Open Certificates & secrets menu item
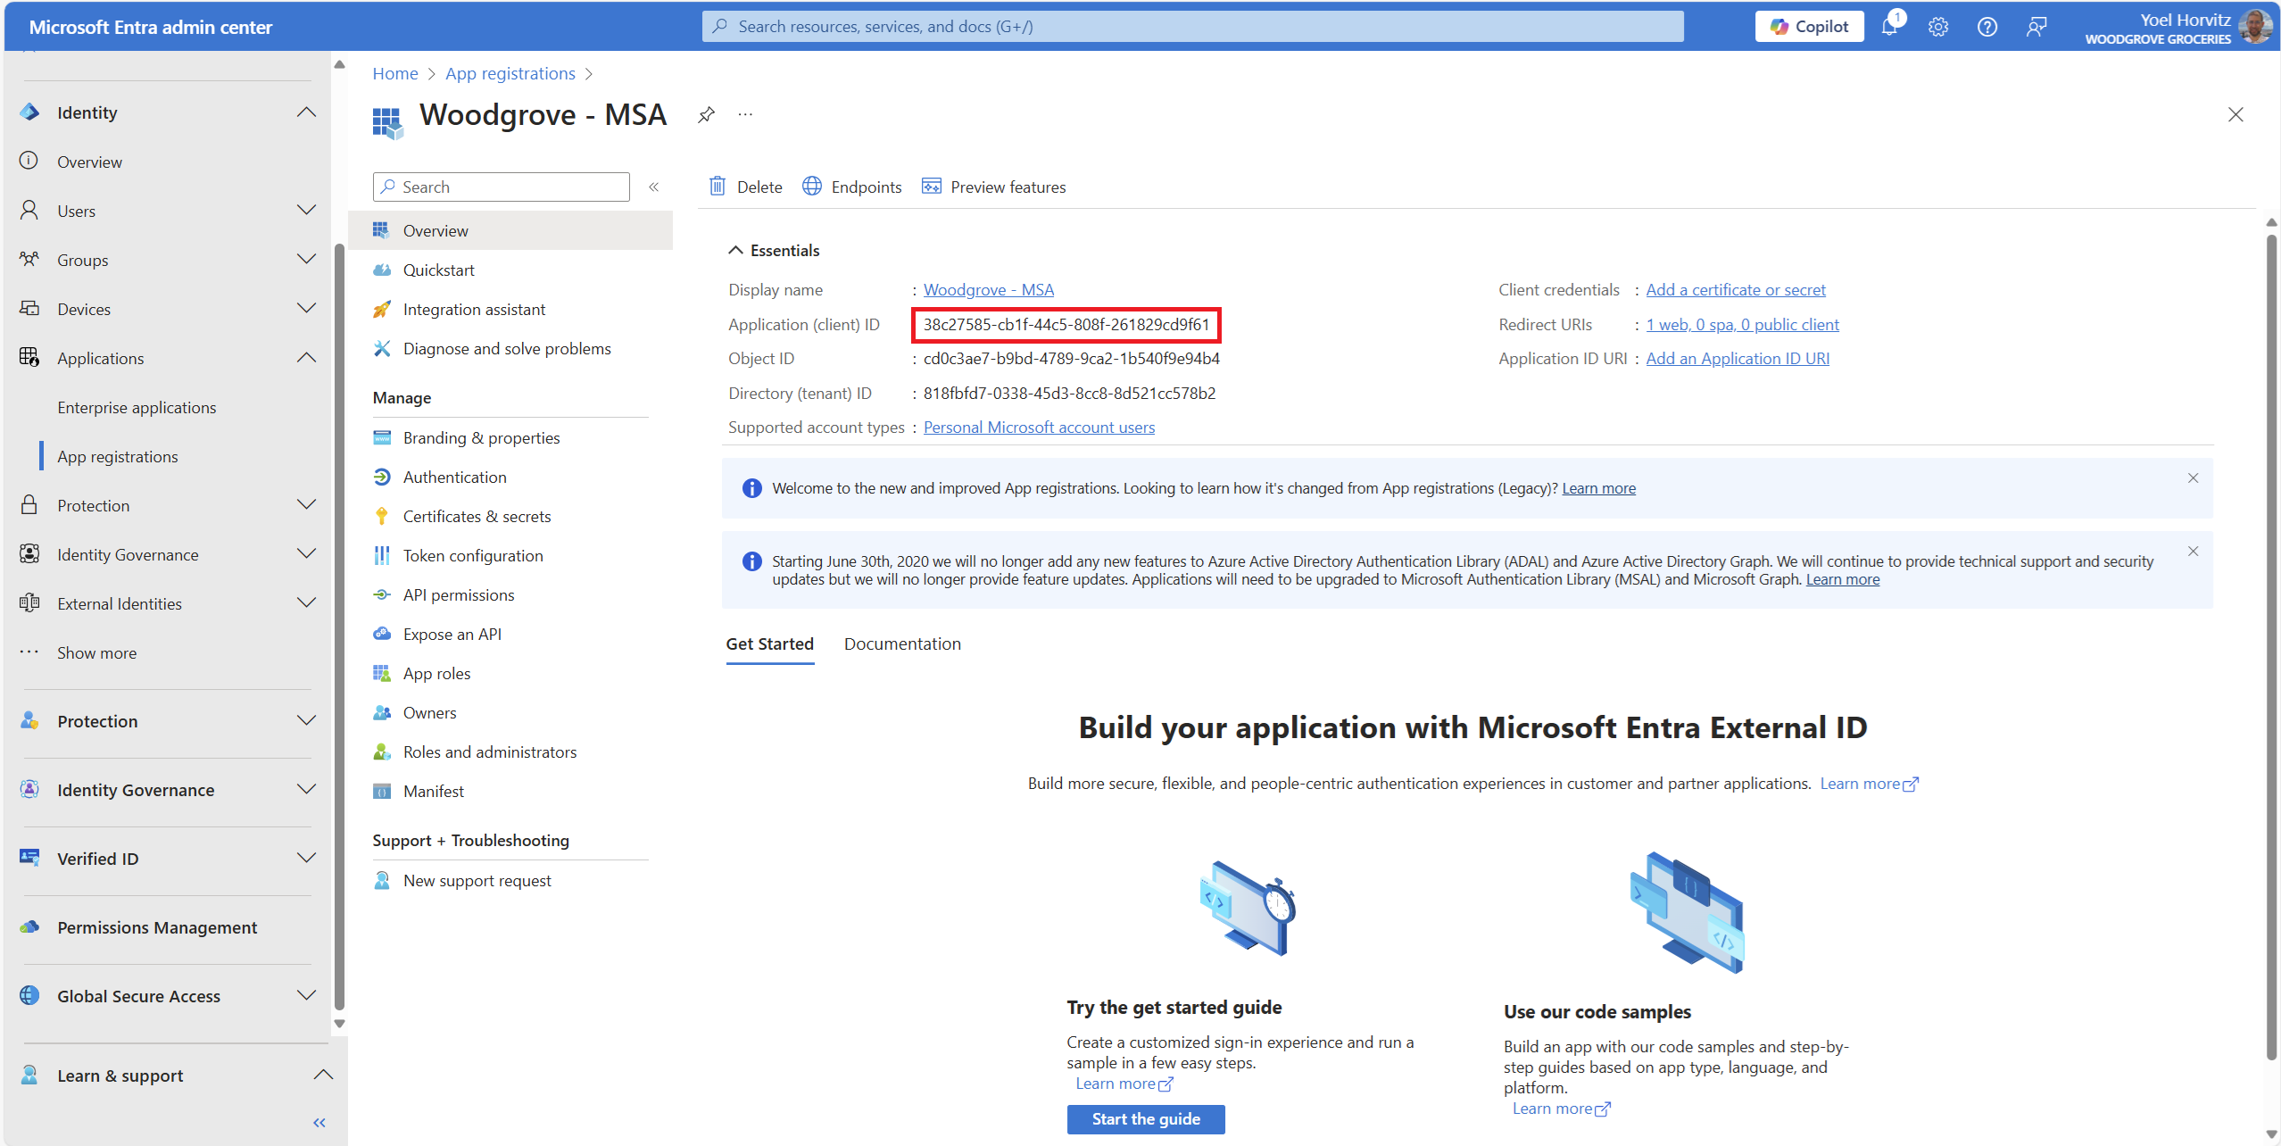Image resolution: width=2281 pixels, height=1146 pixels. pyautogui.click(x=477, y=517)
